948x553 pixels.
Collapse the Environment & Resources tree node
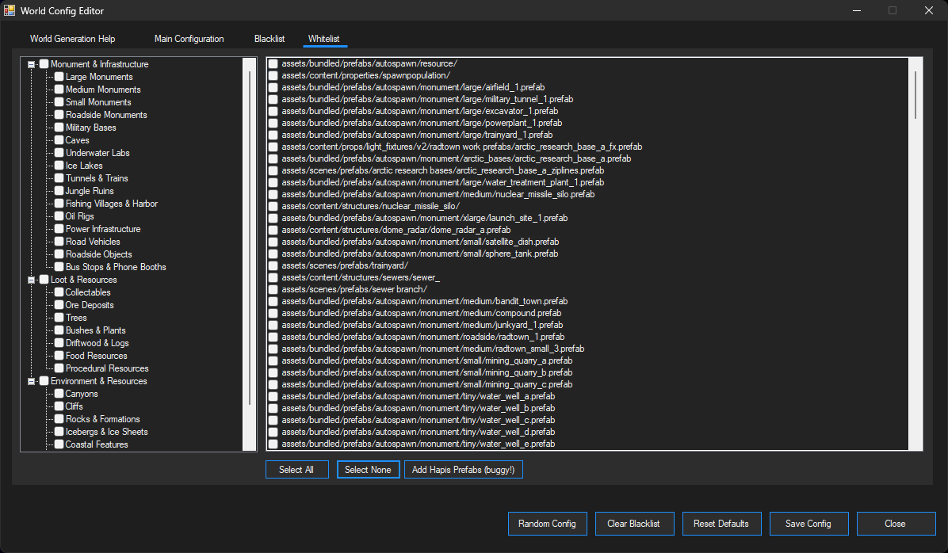31,381
